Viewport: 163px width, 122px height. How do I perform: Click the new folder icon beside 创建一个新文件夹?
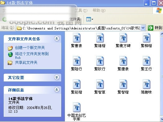pyautogui.click(x=10, y=48)
